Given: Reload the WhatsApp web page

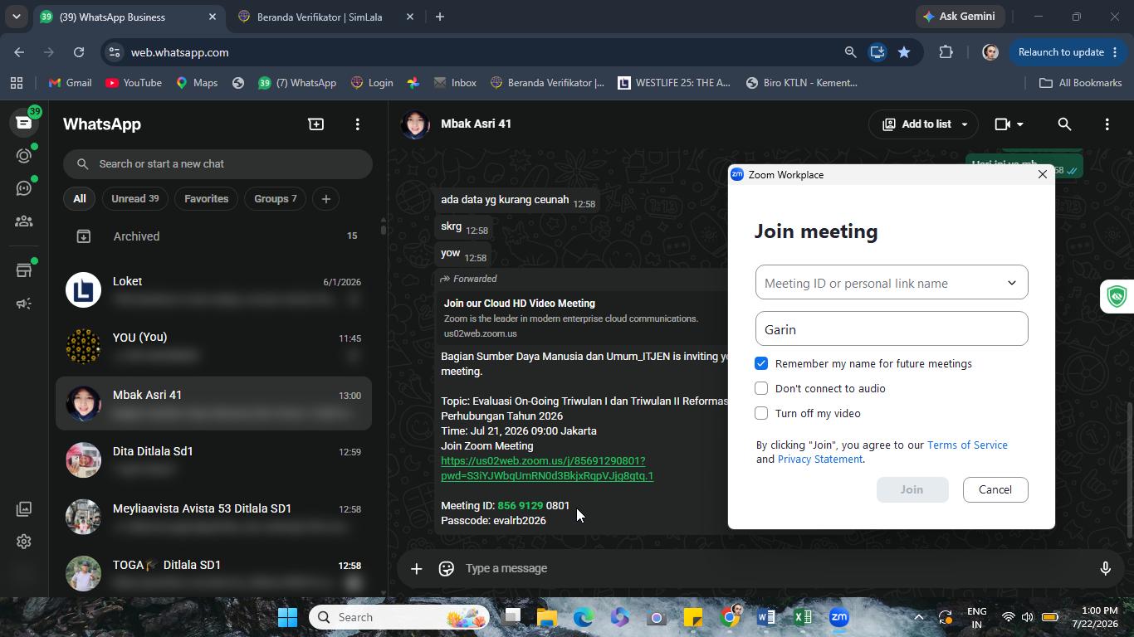Looking at the screenshot, I should tap(79, 52).
